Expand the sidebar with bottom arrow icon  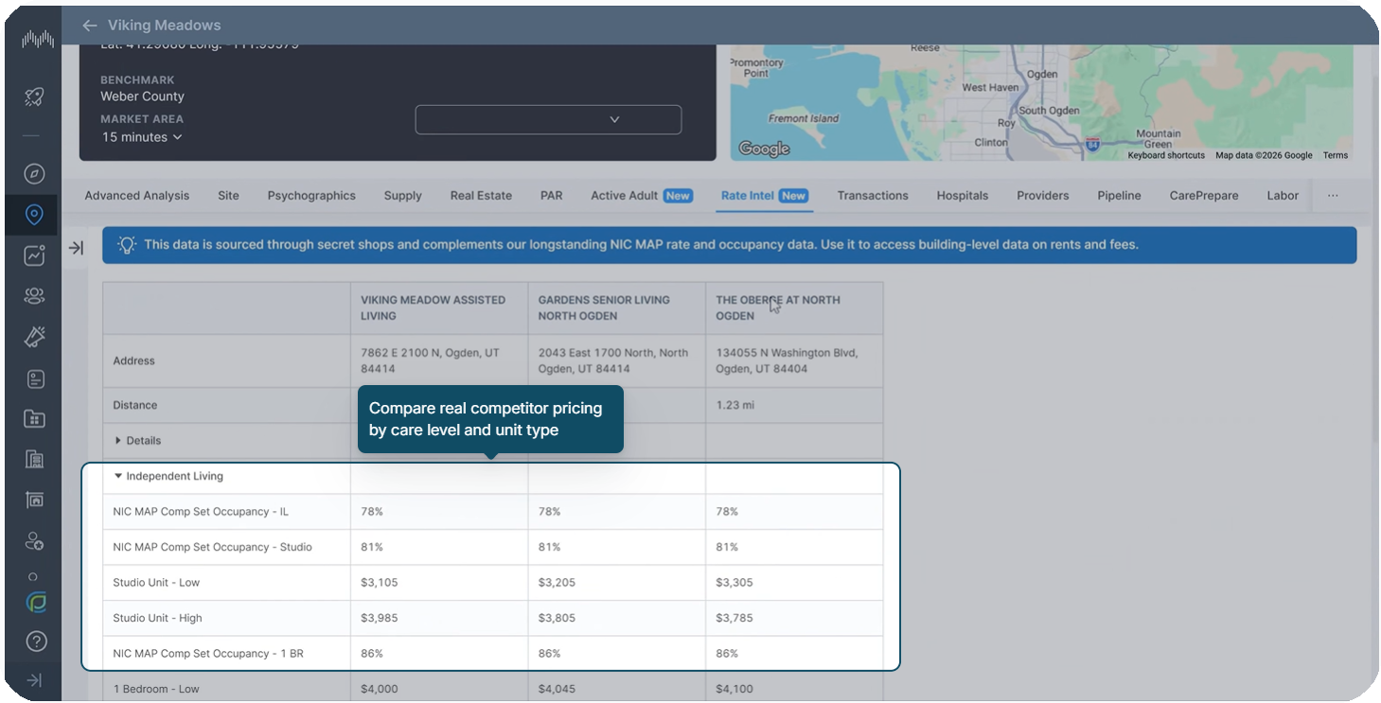pos(34,680)
